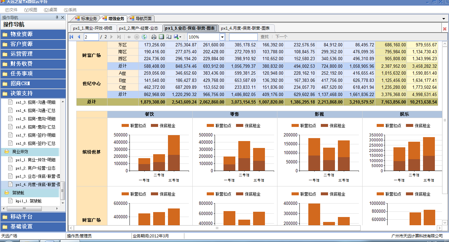Print the report using the printer icon
Image resolution: width=449 pixels, height=242 pixels.
pyautogui.click(x=154, y=37)
